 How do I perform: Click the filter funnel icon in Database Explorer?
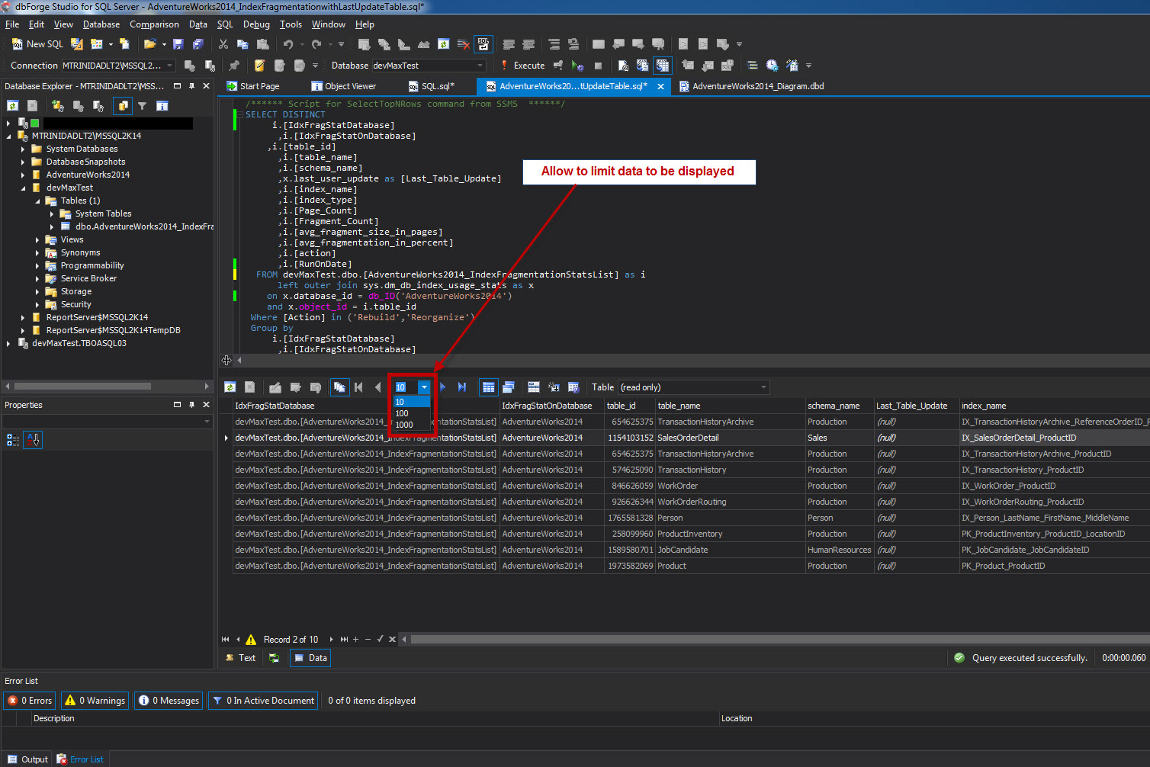pos(142,106)
